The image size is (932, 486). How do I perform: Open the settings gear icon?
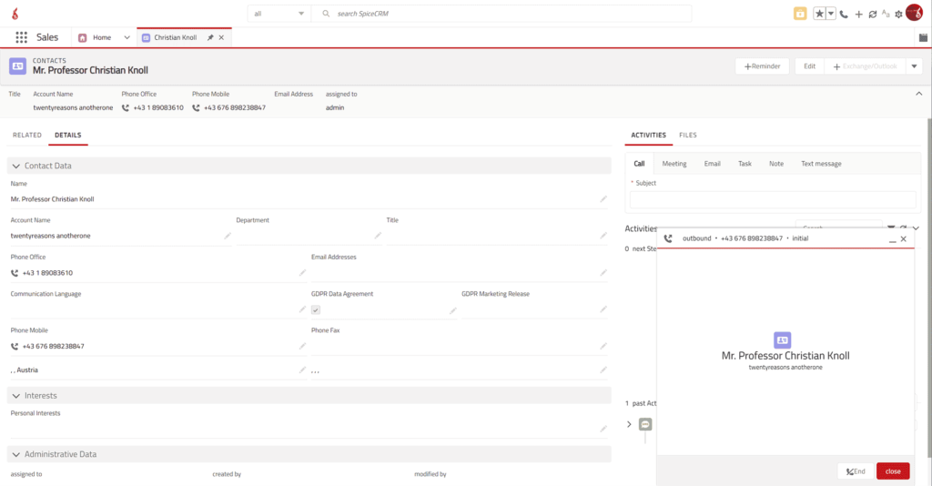[x=898, y=14]
